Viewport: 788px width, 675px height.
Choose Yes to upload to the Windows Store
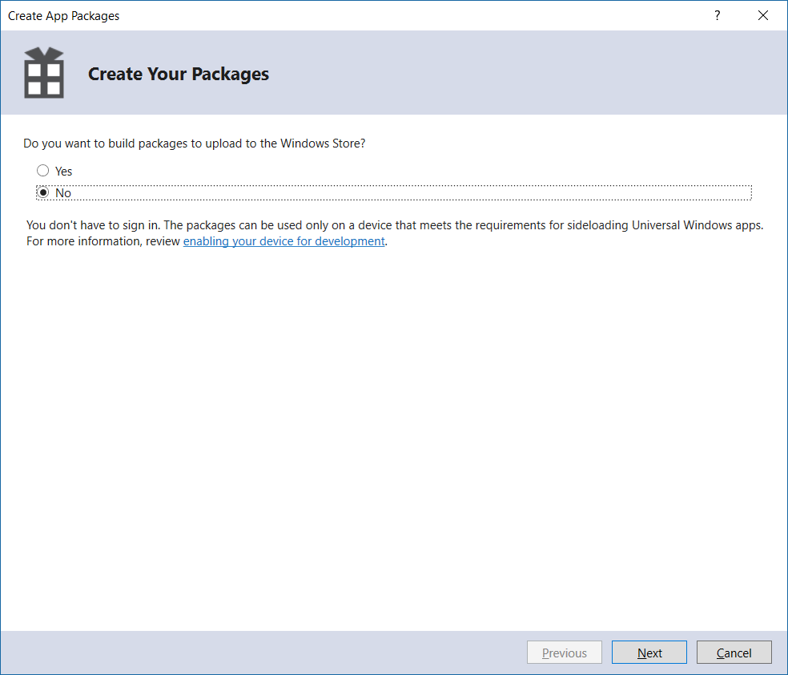point(42,170)
